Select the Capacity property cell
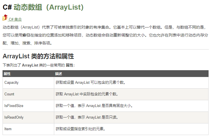The height and width of the screenshot is (137, 210). 12,82
